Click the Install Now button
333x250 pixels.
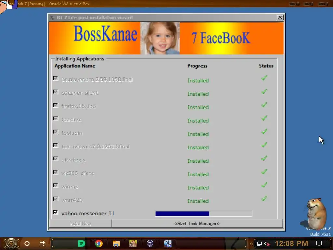point(80,223)
